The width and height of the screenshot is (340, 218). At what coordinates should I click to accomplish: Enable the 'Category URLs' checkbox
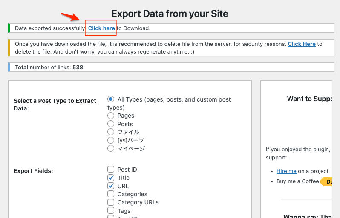point(111,202)
